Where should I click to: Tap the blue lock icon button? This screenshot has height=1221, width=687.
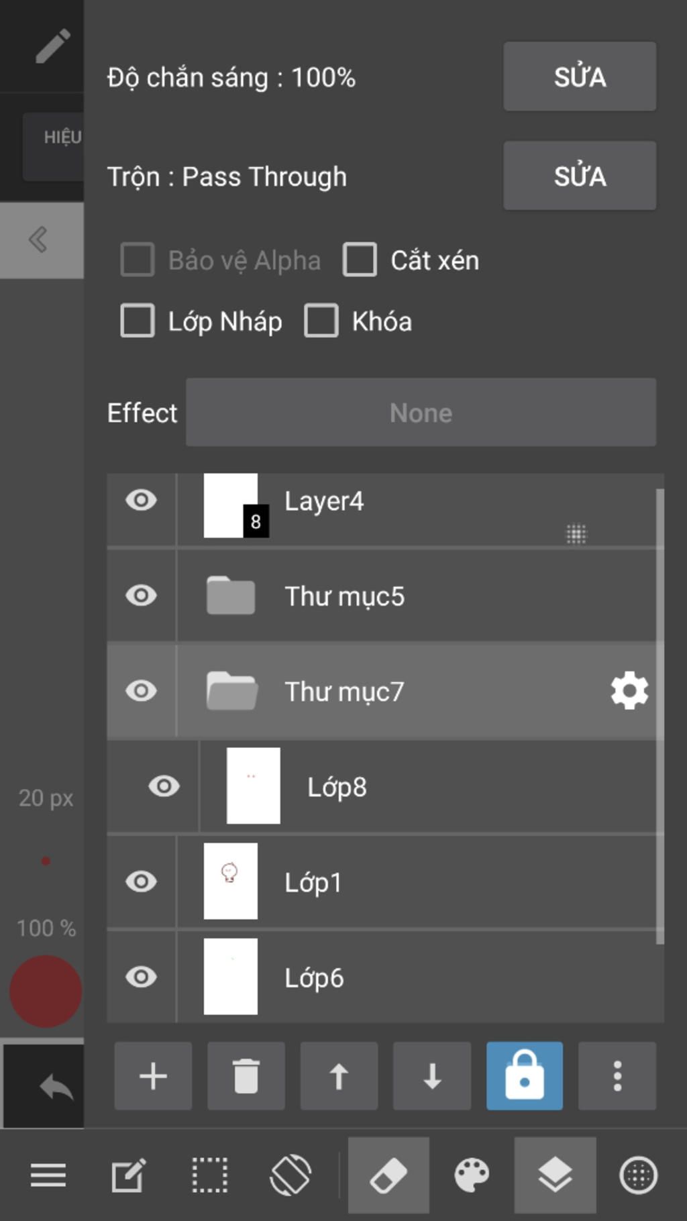click(525, 1075)
